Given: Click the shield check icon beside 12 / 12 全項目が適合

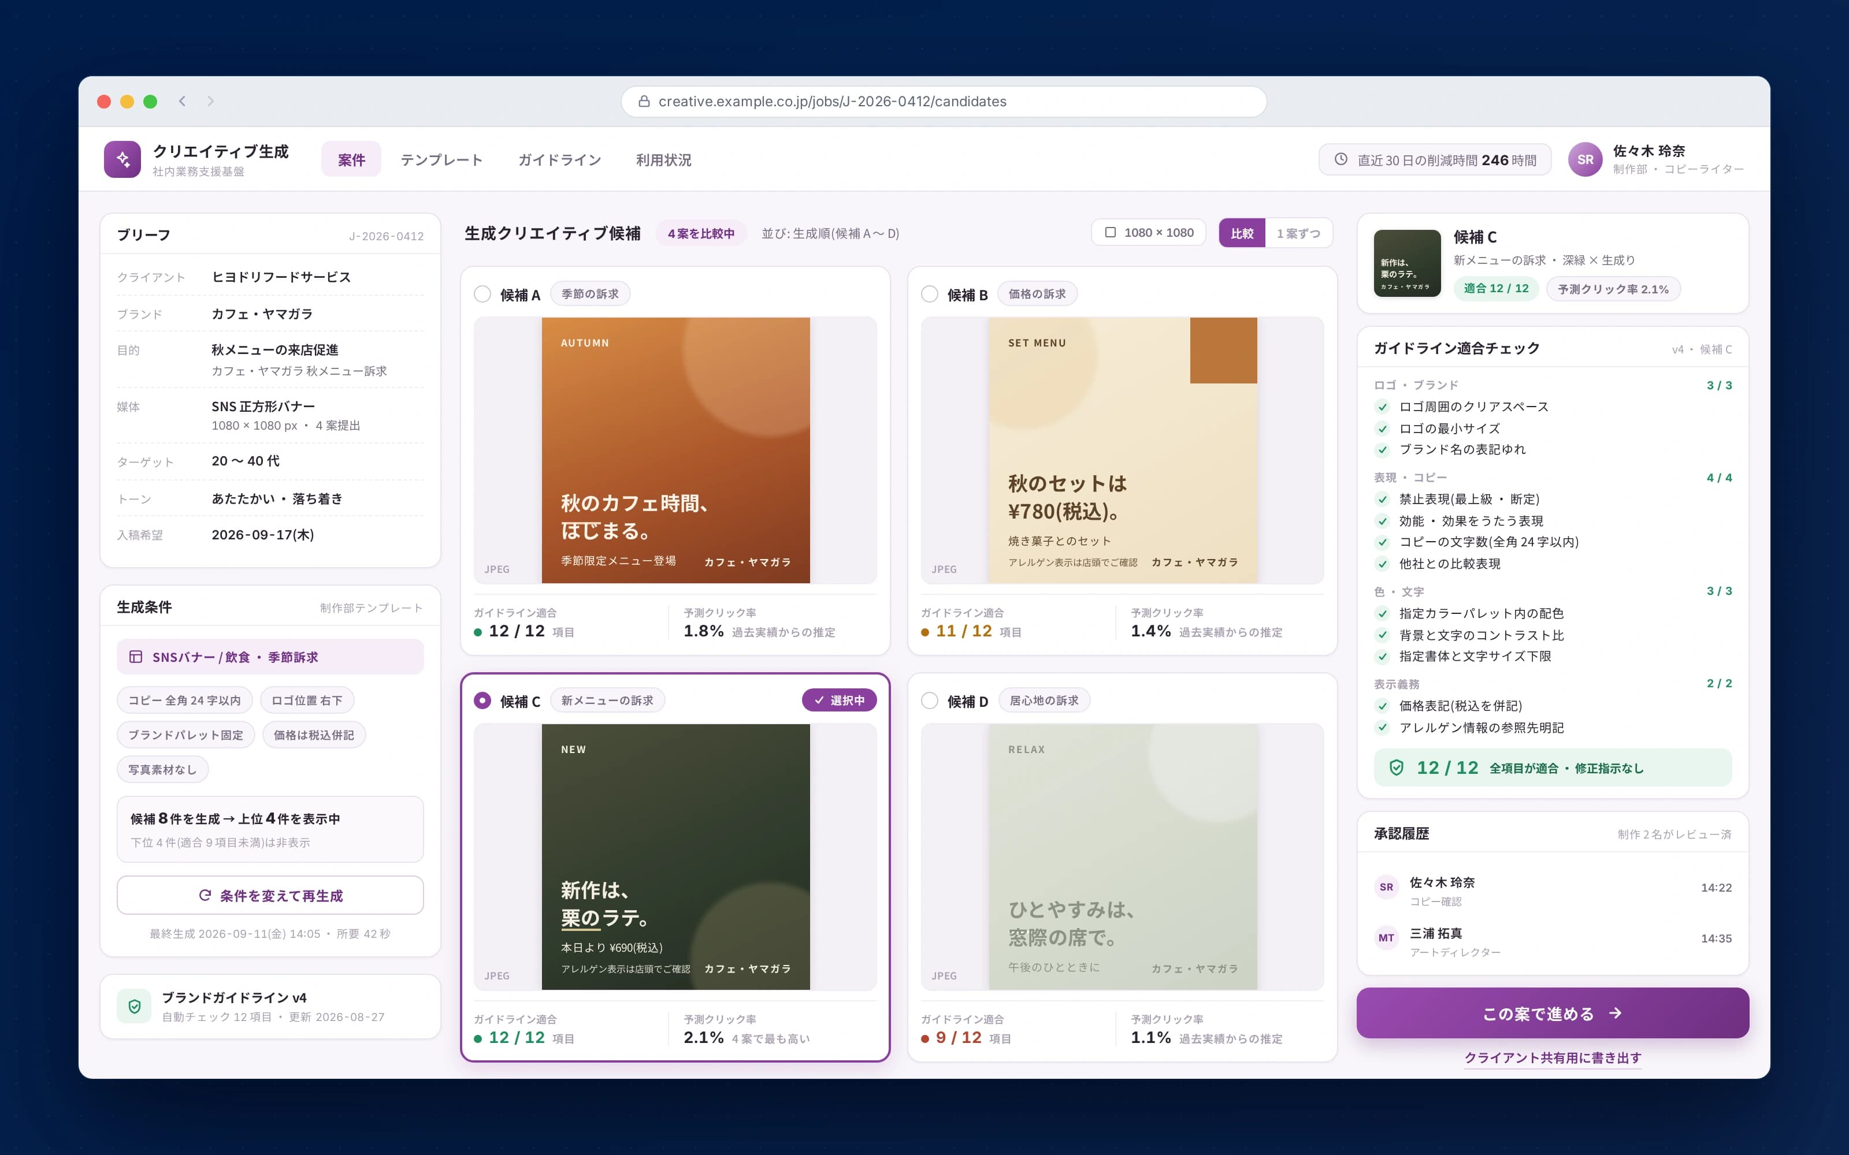Looking at the screenshot, I should coord(1396,767).
